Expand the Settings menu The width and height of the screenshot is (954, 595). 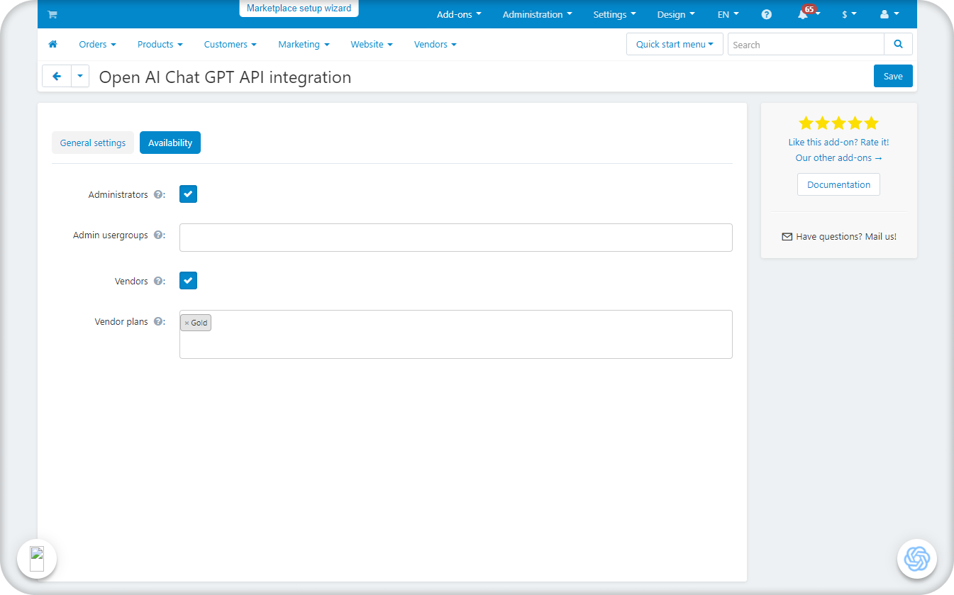tap(614, 14)
